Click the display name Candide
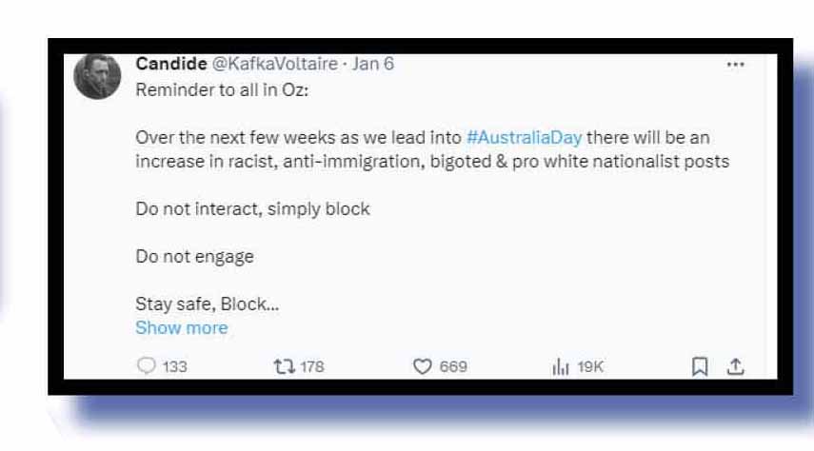Viewport: 814px width, 451px height. click(171, 64)
